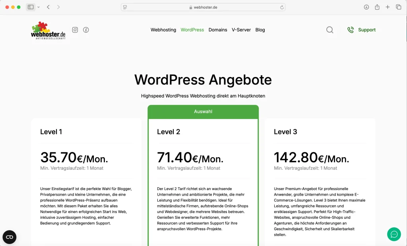Open webhoster.de Instagram profile via header icon
The height and width of the screenshot is (246, 407).
click(x=75, y=30)
